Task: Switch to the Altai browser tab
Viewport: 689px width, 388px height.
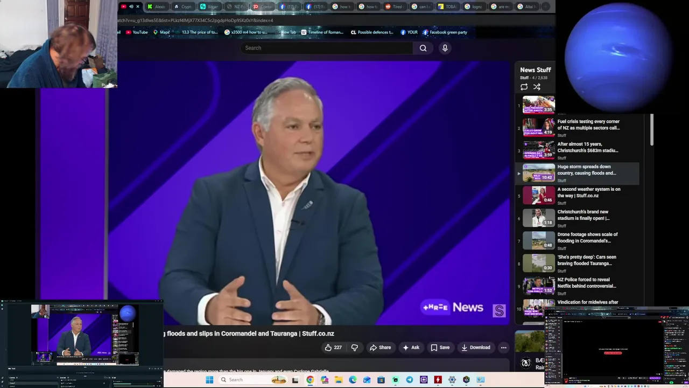Action: (x=526, y=6)
